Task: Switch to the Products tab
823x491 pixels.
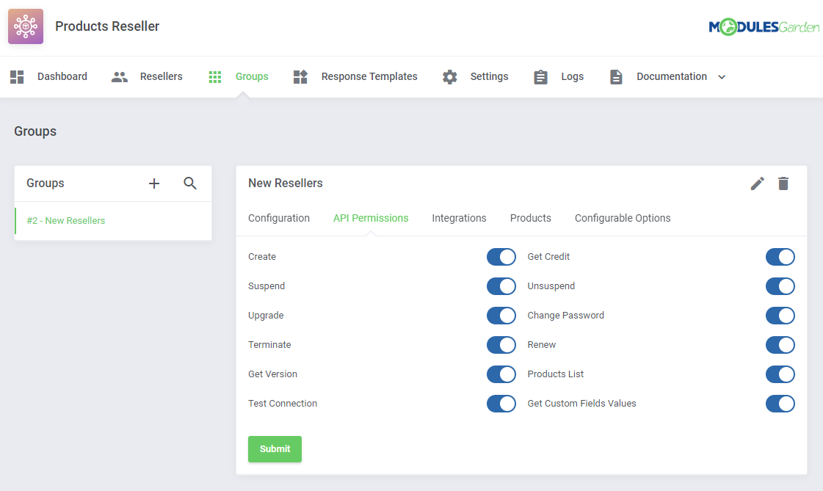Action: tap(531, 218)
